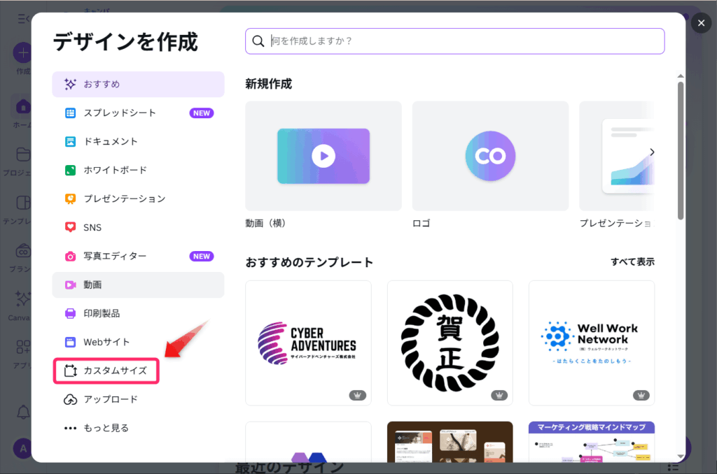Click the red heart SNS icon

coord(70,227)
